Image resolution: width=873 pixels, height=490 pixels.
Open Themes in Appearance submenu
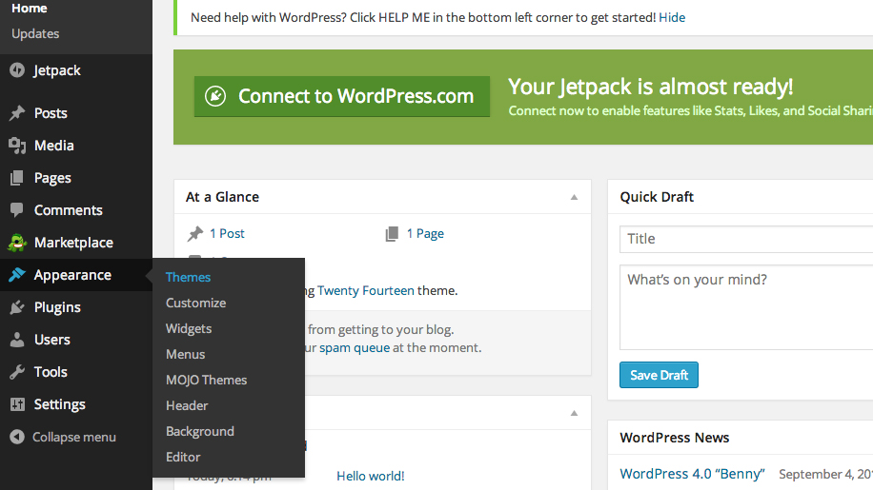[188, 277]
